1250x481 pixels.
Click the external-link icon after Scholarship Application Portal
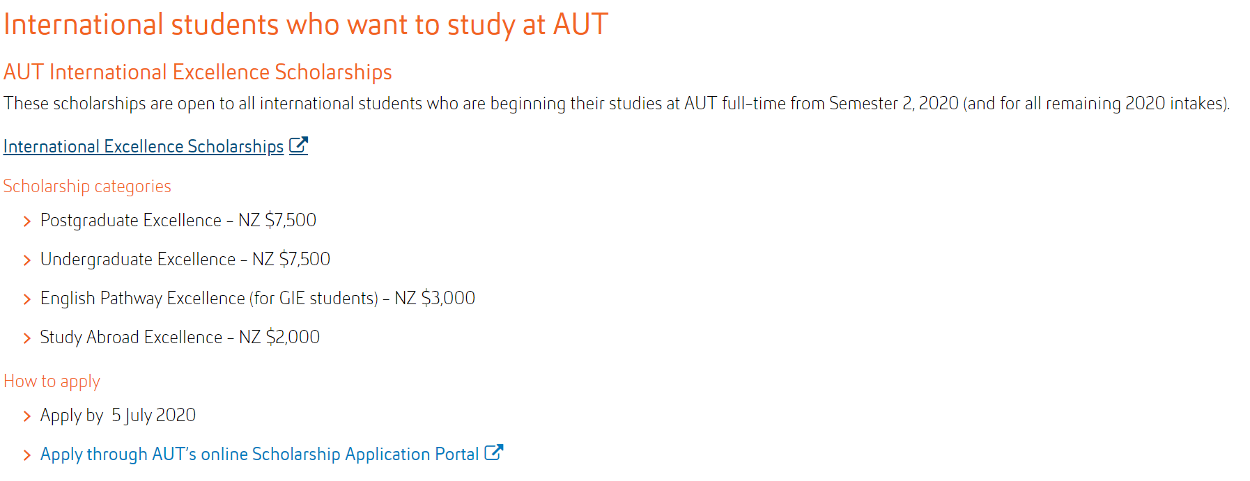pyautogui.click(x=493, y=452)
